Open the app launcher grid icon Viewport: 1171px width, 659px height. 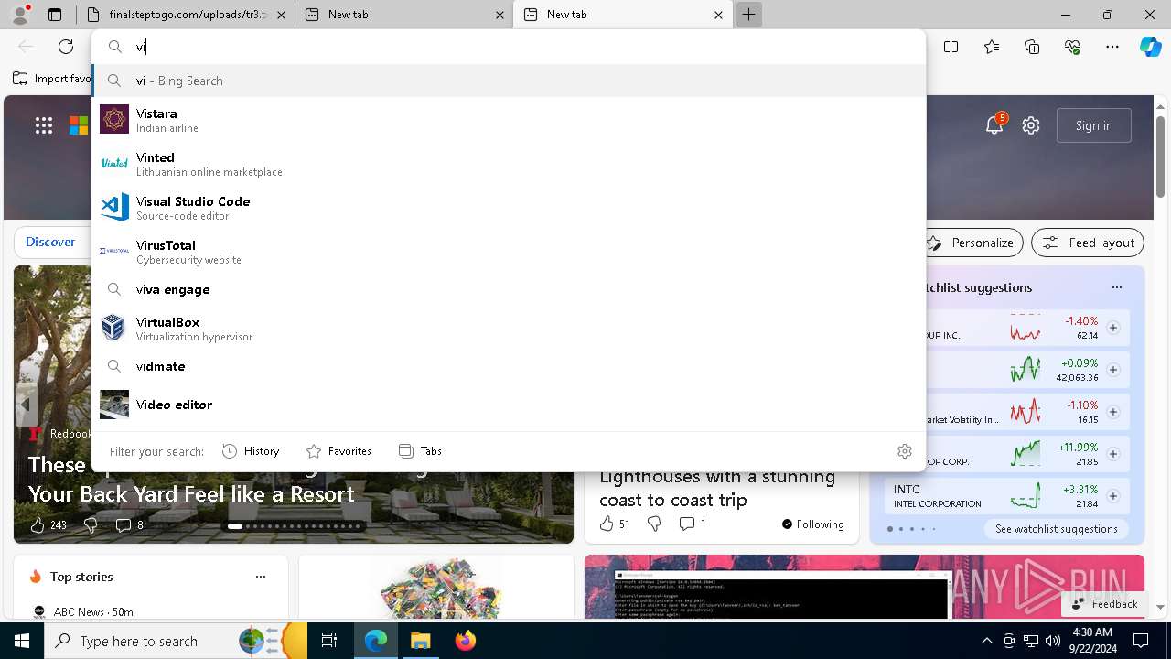[x=44, y=125]
